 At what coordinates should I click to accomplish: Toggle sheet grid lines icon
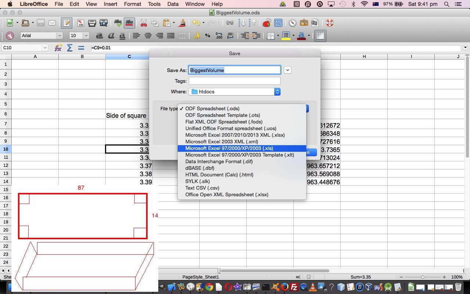[x=320, y=36]
